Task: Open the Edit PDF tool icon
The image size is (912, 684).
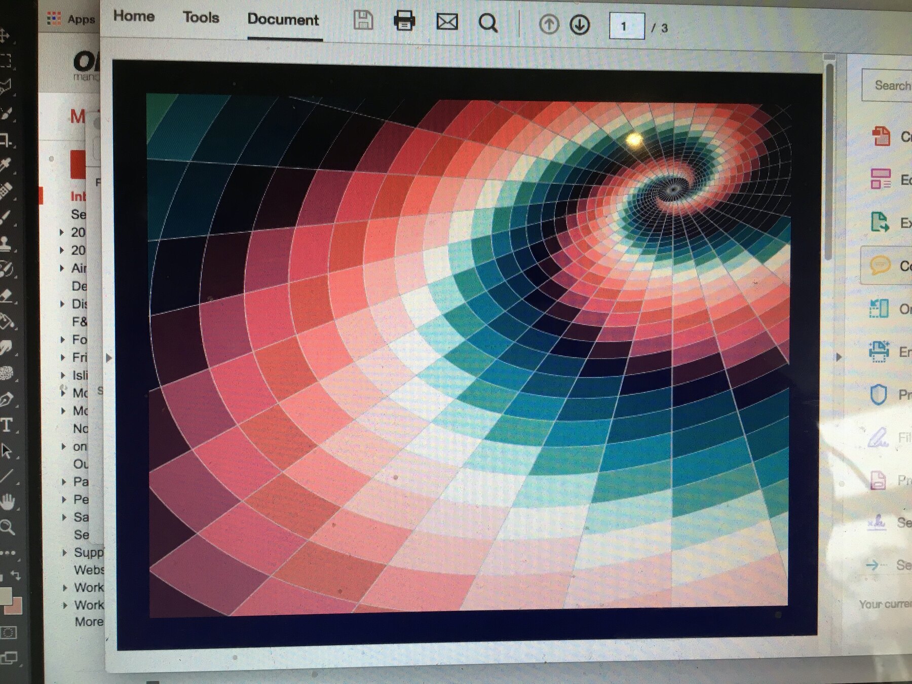Action: [x=881, y=179]
